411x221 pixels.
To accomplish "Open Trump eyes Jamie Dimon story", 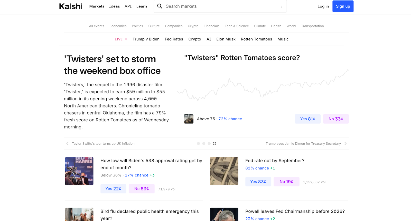I will [x=303, y=144].
